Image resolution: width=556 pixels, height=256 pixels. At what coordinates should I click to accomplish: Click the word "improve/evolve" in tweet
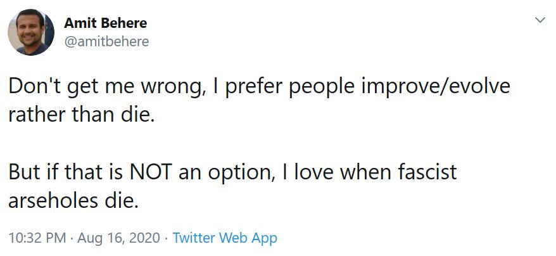(x=436, y=87)
